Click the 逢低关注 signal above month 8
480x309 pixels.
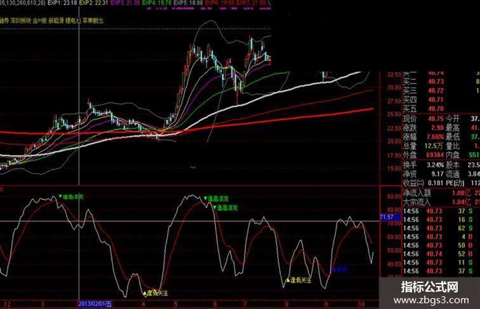(x=299, y=280)
